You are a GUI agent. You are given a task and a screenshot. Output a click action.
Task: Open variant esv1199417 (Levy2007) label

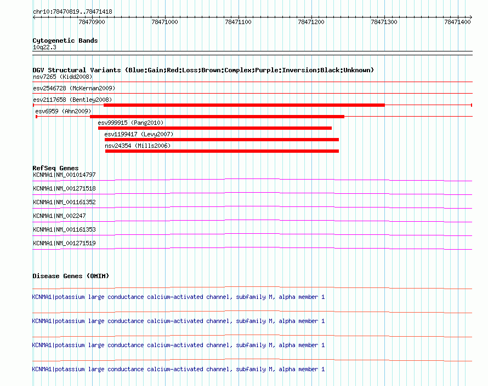pos(139,134)
